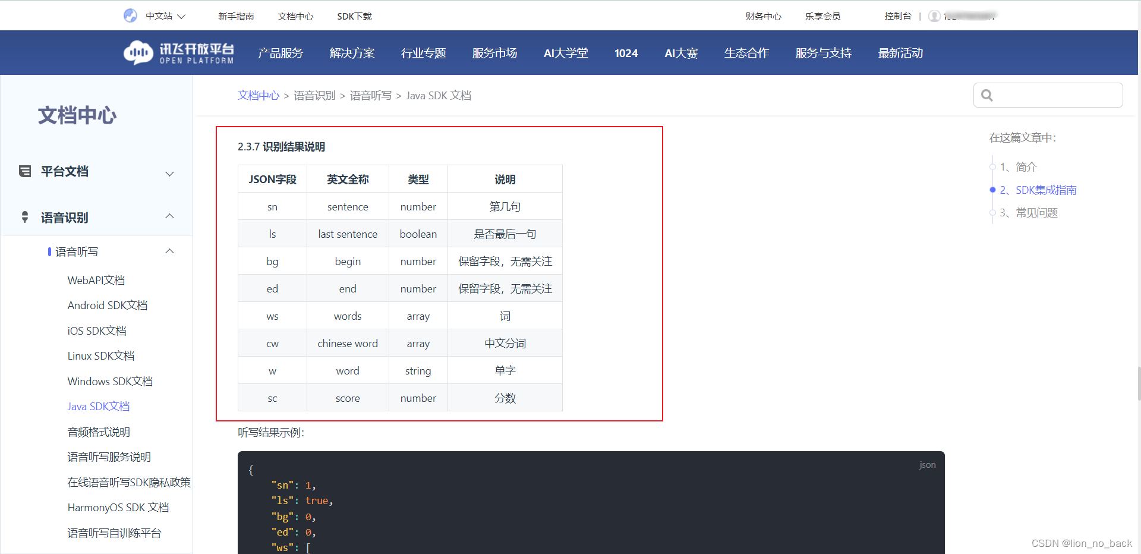Open Linux SDK文档
Screen dimensions: 1141x554
(101, 355)
